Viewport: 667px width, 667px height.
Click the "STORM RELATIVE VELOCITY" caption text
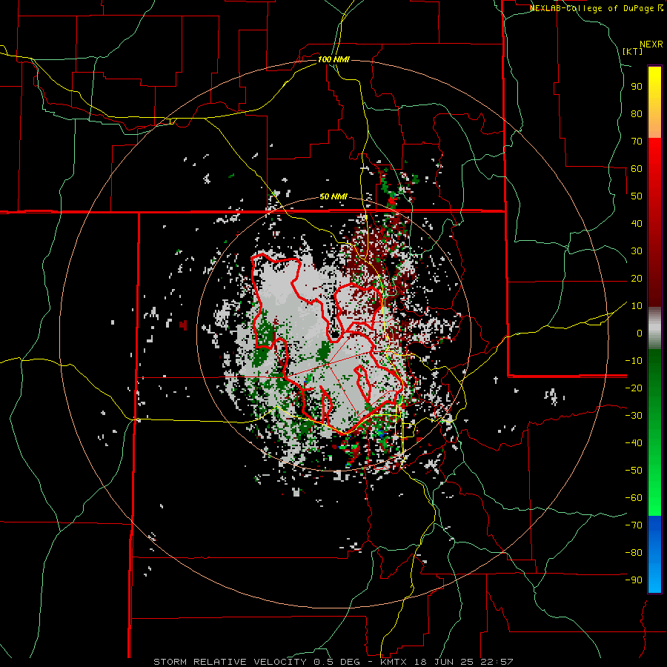tap(230, 662)
